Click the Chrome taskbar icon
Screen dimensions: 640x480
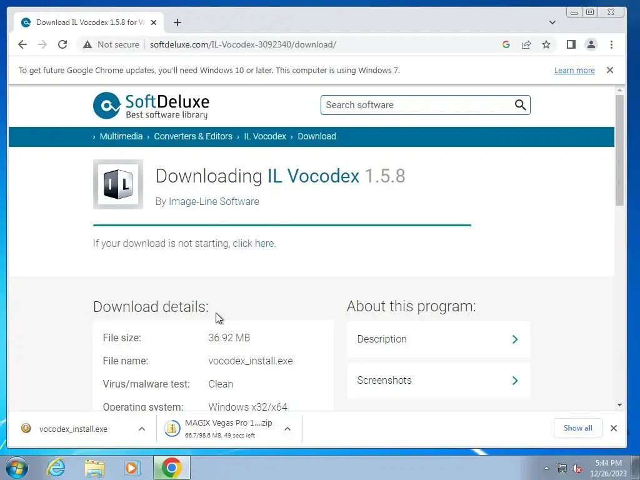(171, 467)
